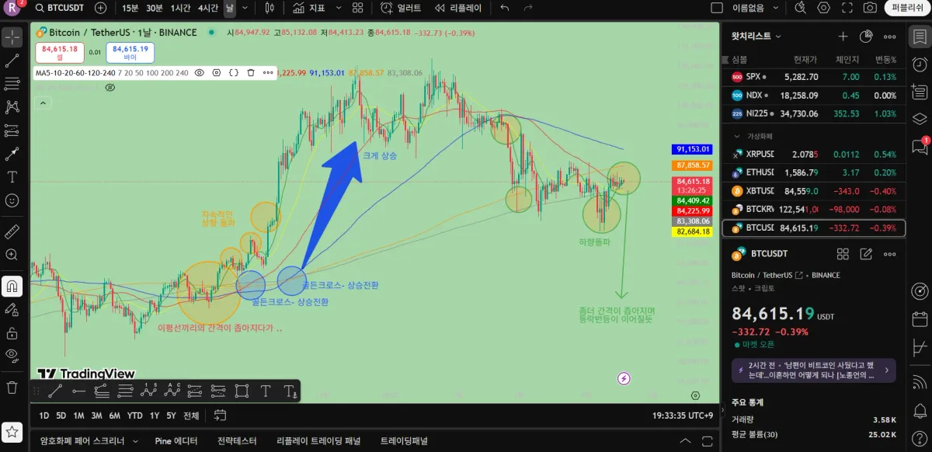The width and height of the screenshot is (932, 452).
Task: Open the text annotation tool in left sidebar
Action: [12, 177]
